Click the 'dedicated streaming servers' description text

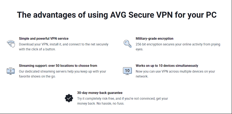pyautogui.click(x=62, y=74)
